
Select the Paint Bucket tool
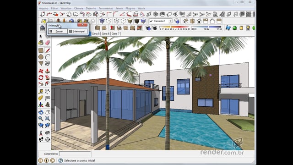(41, 43)
